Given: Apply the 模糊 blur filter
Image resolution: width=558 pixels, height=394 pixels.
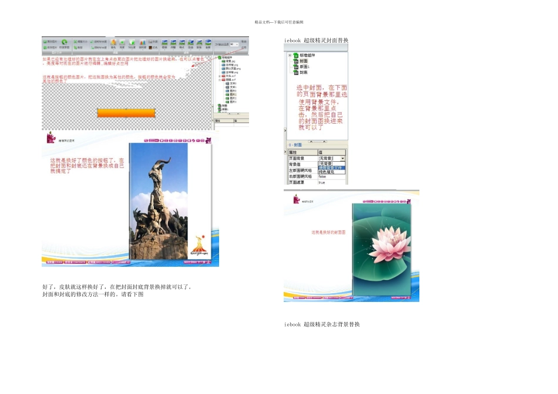Looking at the screenshot, I should coord(164,44).
